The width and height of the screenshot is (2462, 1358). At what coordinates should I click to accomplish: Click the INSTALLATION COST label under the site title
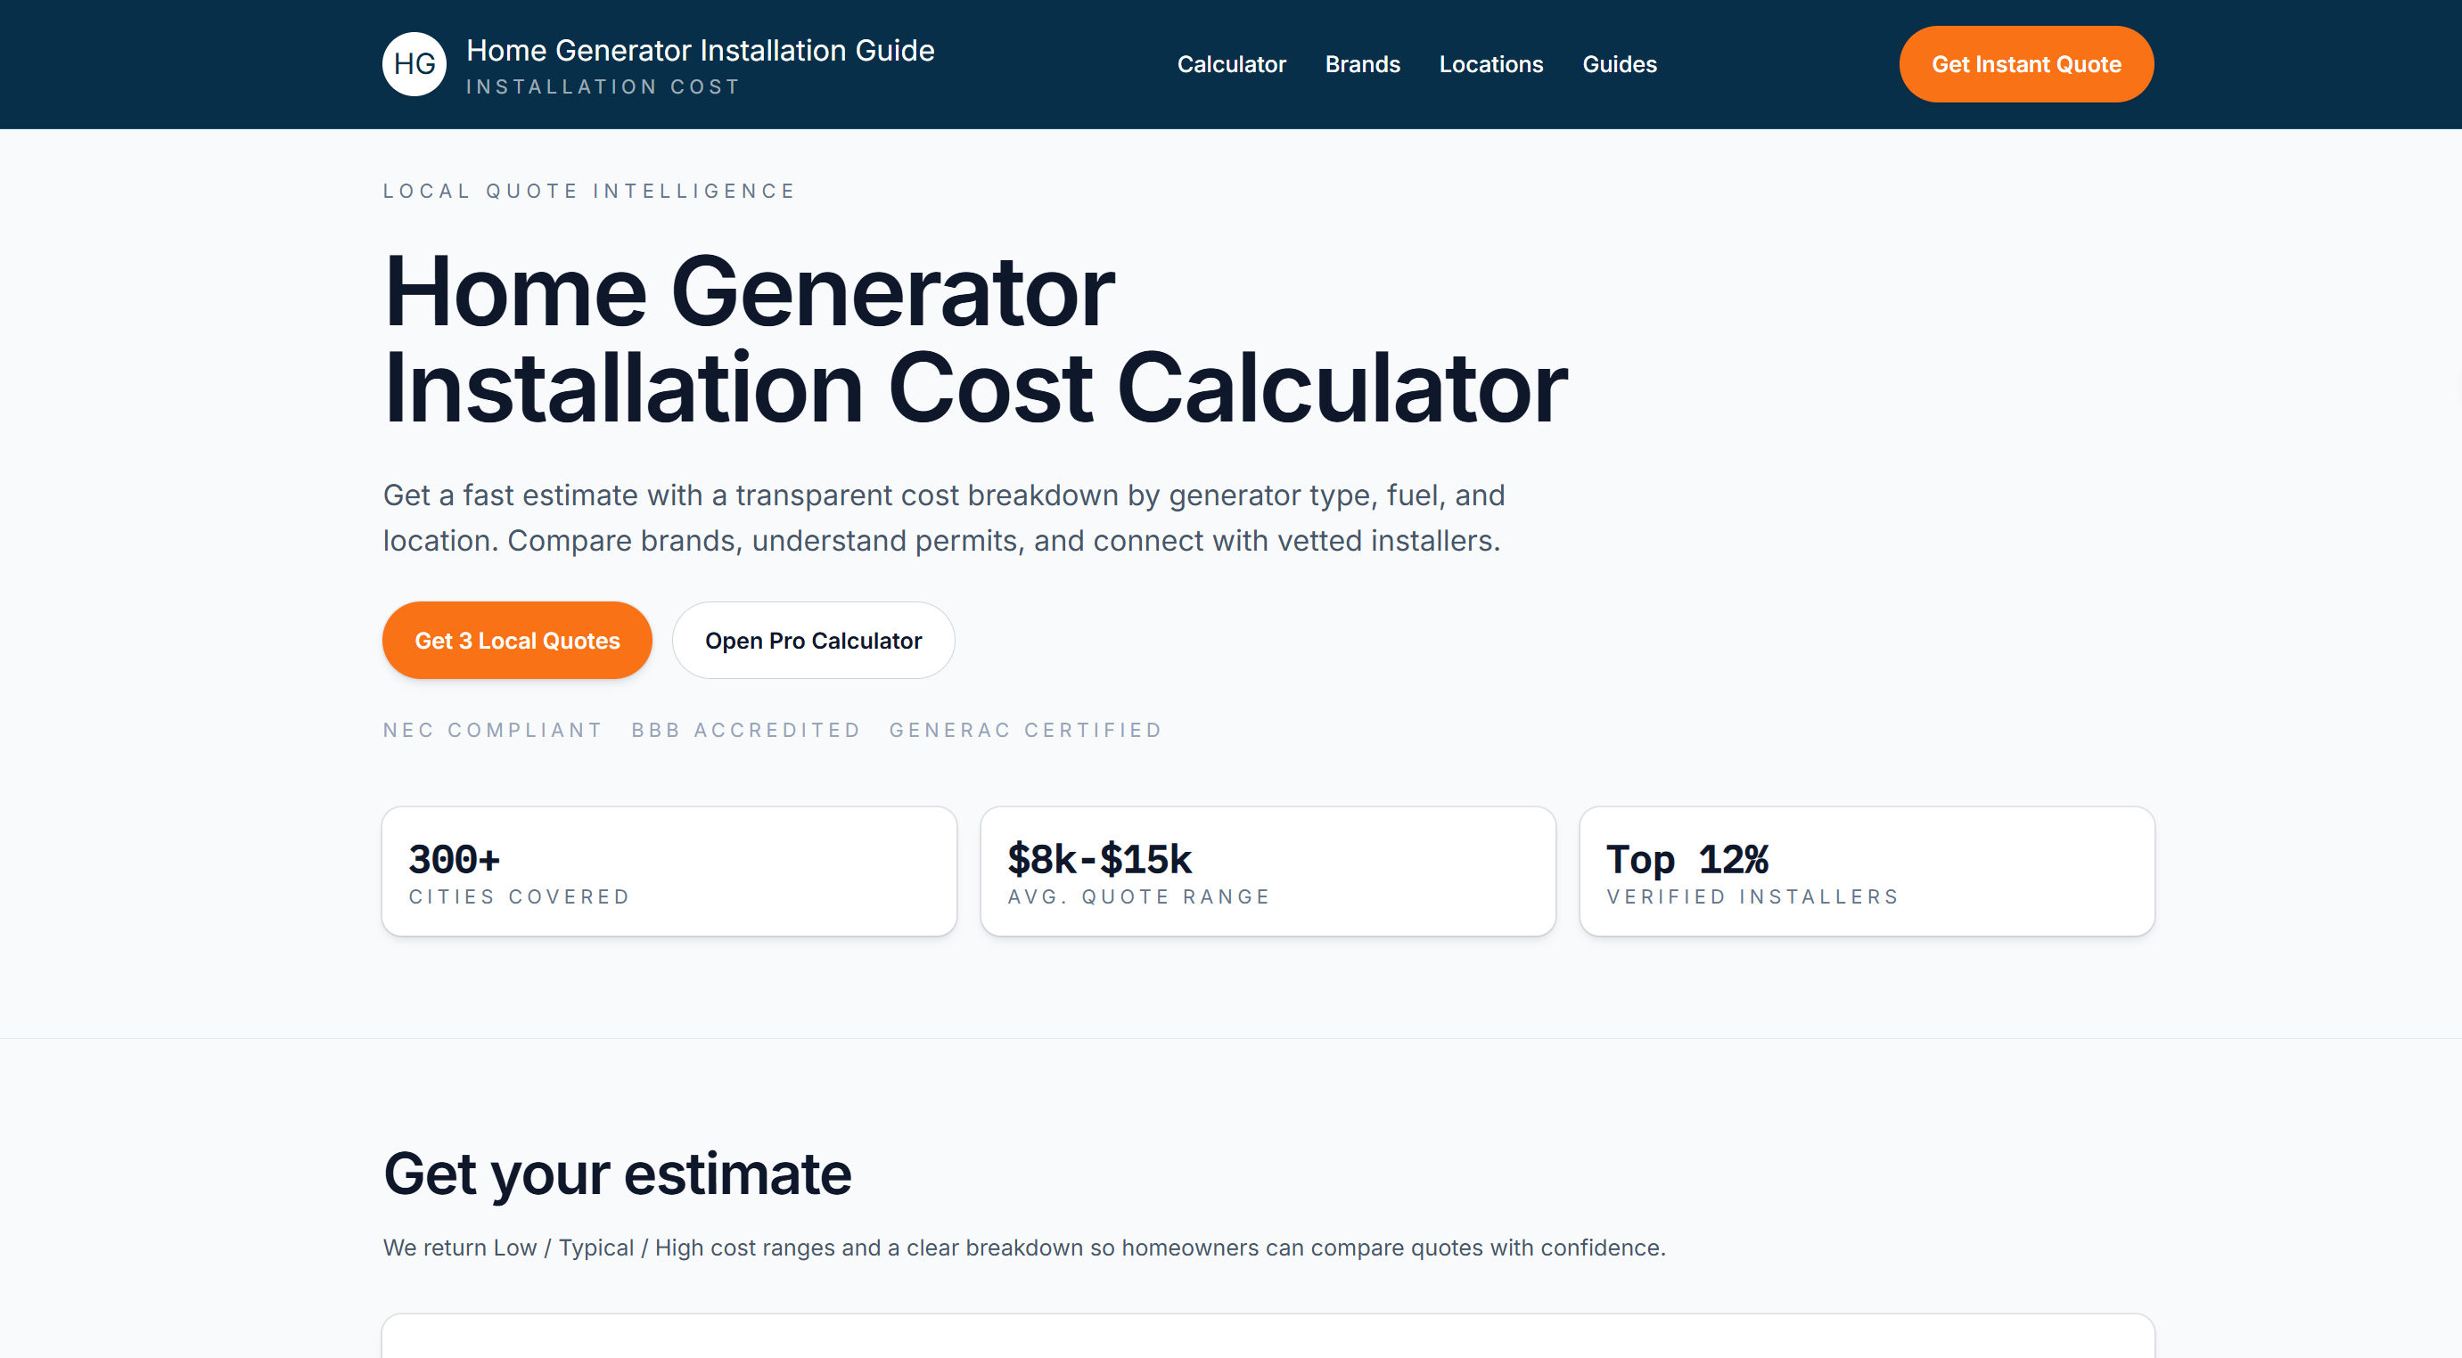tap(601, 86)
